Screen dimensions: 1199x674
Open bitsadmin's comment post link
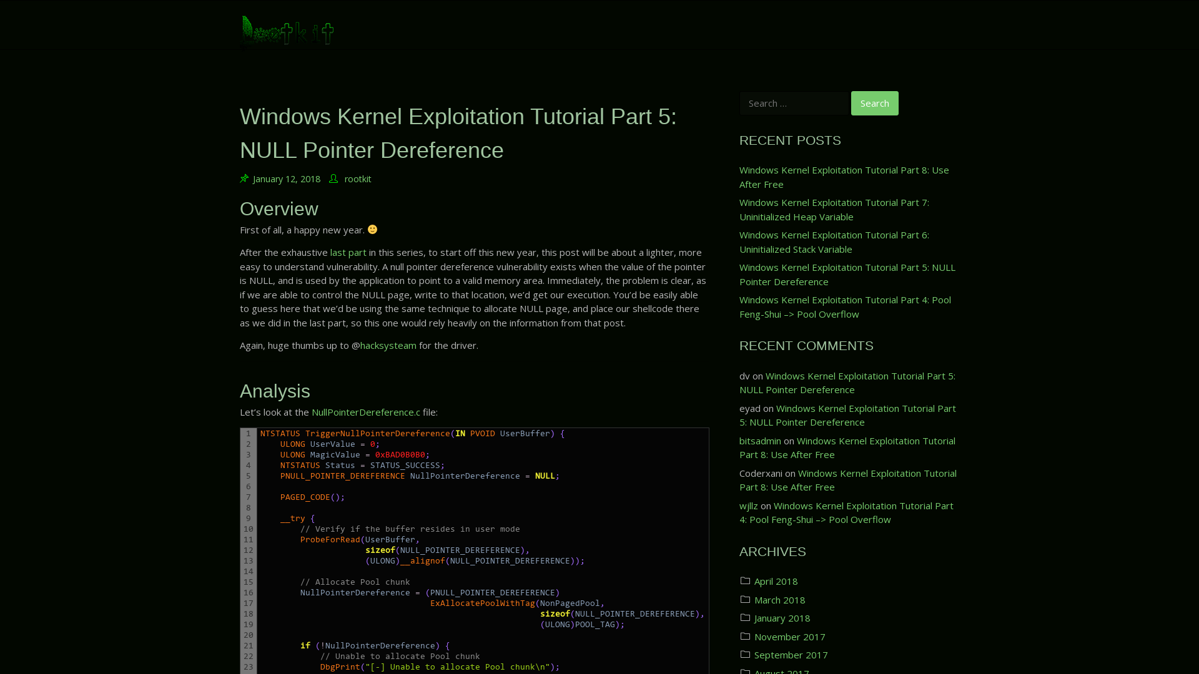pyautogui.click(x=847, y=447)
